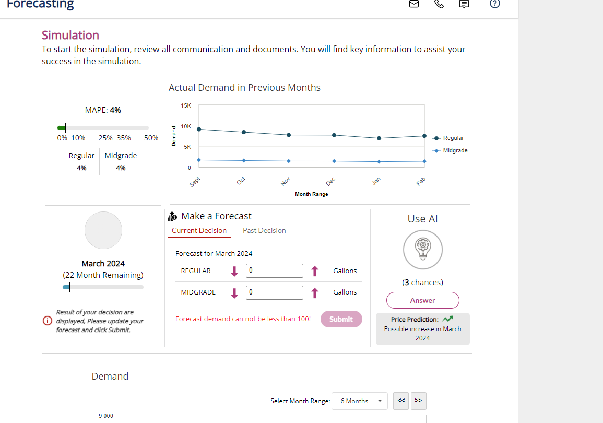Click the Regular data point for Jan
Viewport: 603px width, 423px height.
coord(379,138)
